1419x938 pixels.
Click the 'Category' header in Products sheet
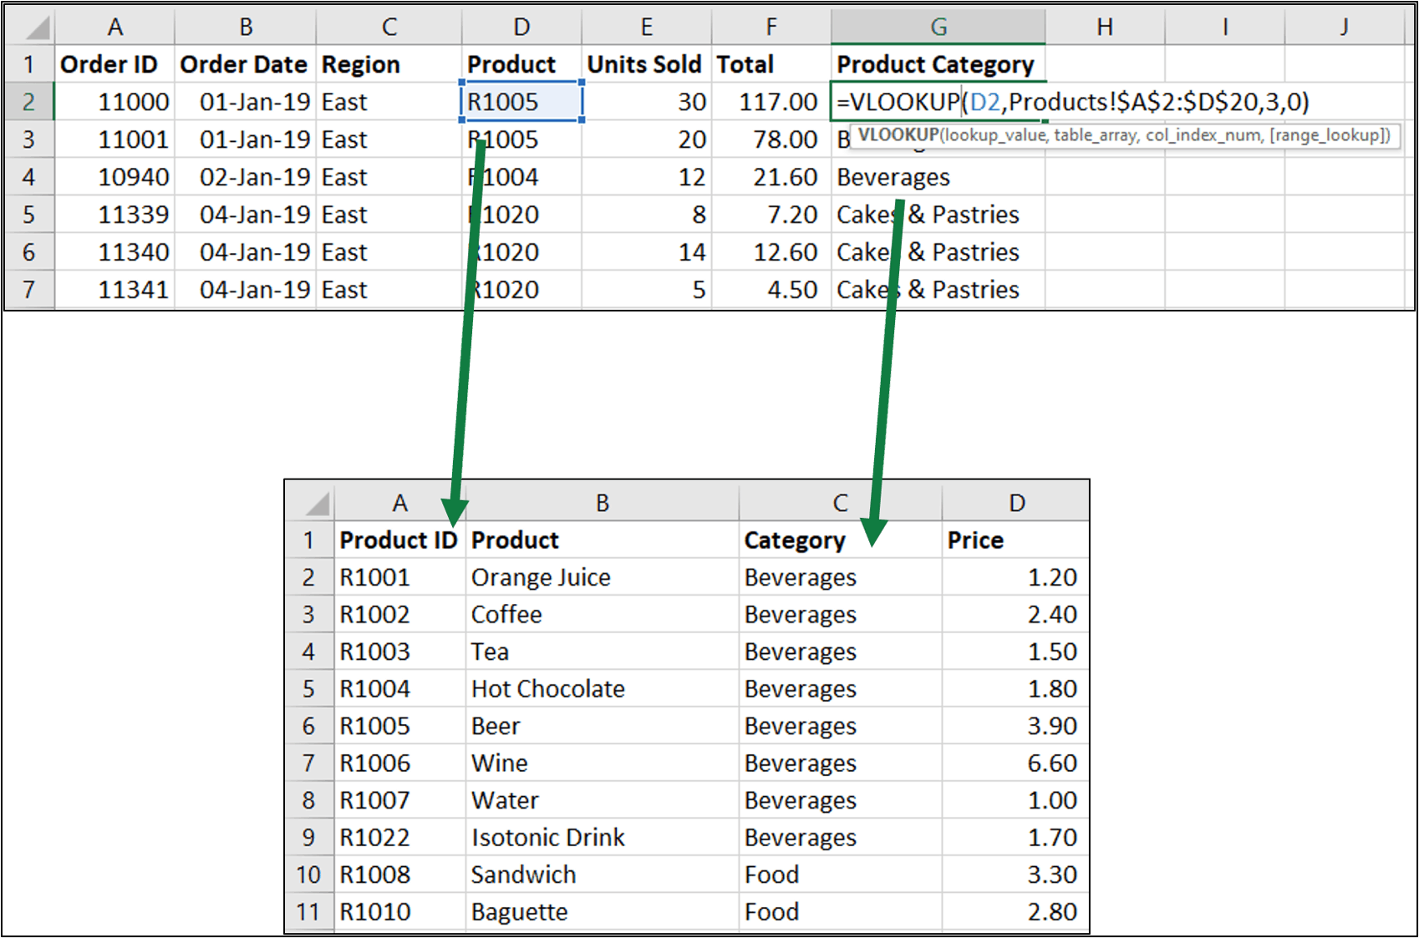(x=840, y=540)
